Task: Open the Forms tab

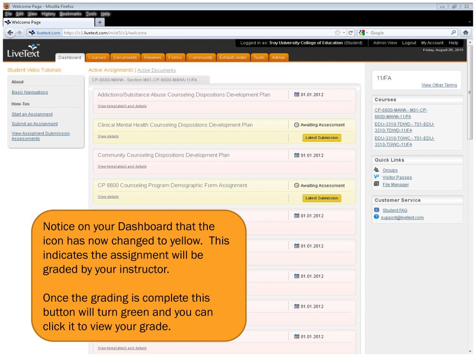Action: [x=175, y=57]
